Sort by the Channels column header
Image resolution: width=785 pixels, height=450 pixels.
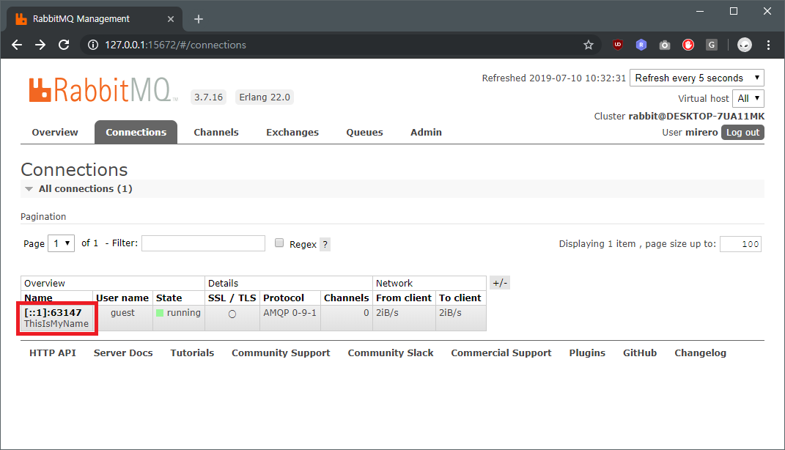pyautogui.click(x=346, y=298)
